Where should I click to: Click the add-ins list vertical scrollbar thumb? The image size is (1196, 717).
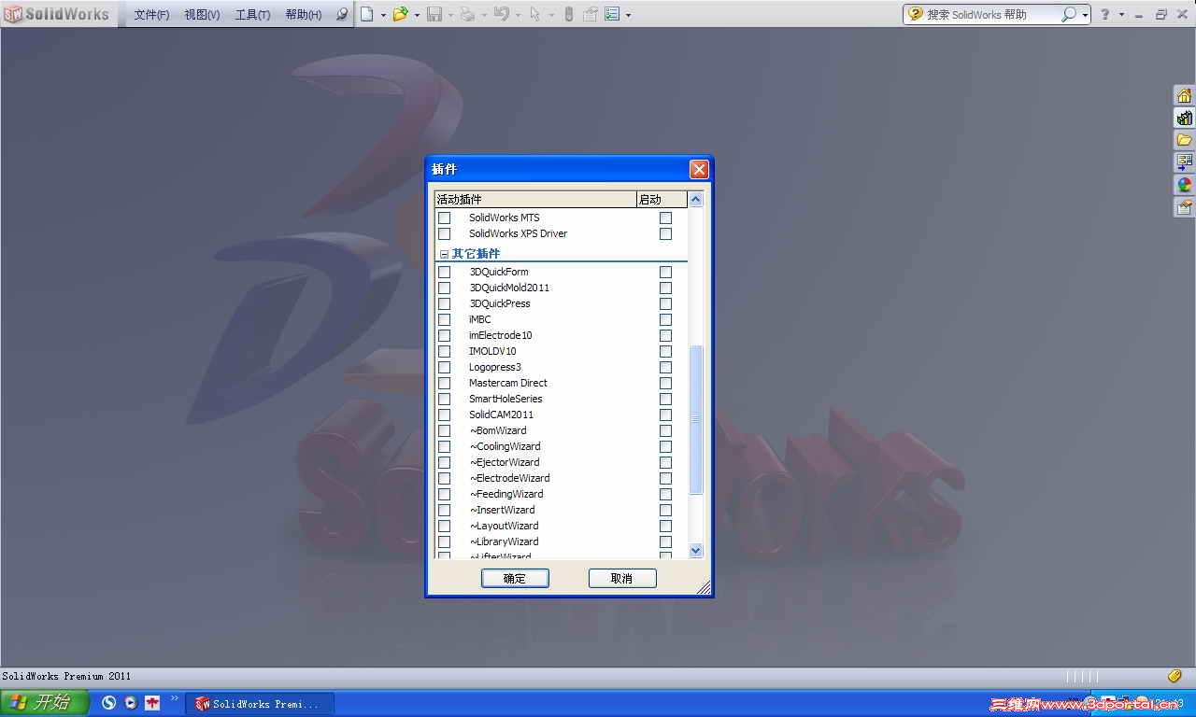pyautogui.click(x=695, y=419)
